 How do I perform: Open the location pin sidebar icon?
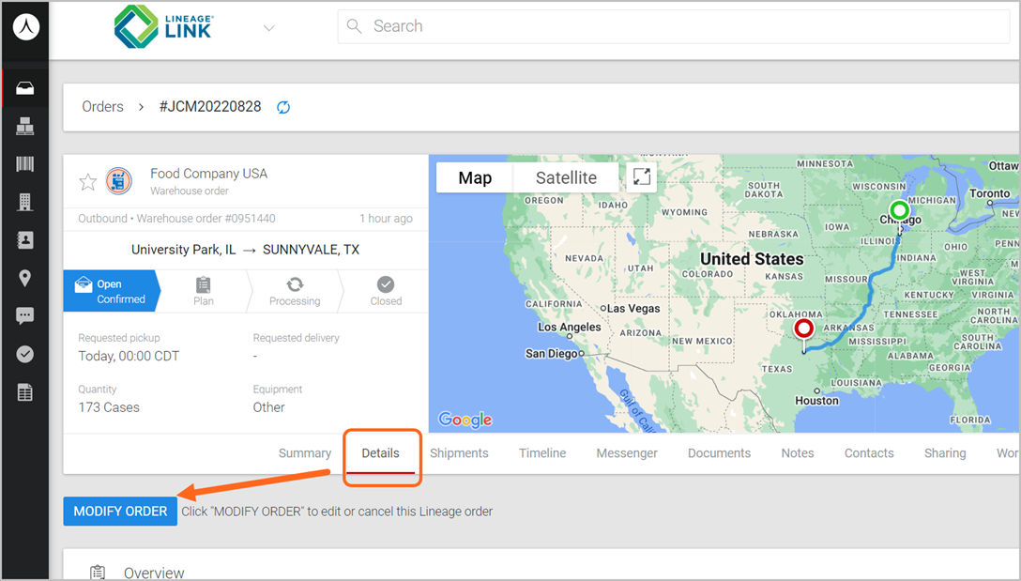pyautogui.click(x=24, y=278)
